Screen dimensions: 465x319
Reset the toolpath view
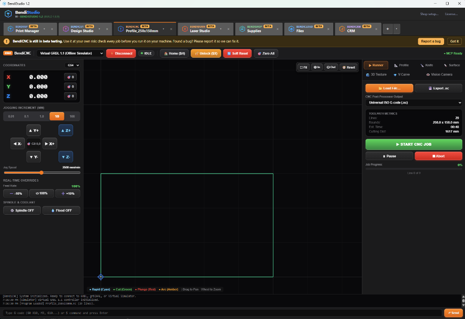349,67
